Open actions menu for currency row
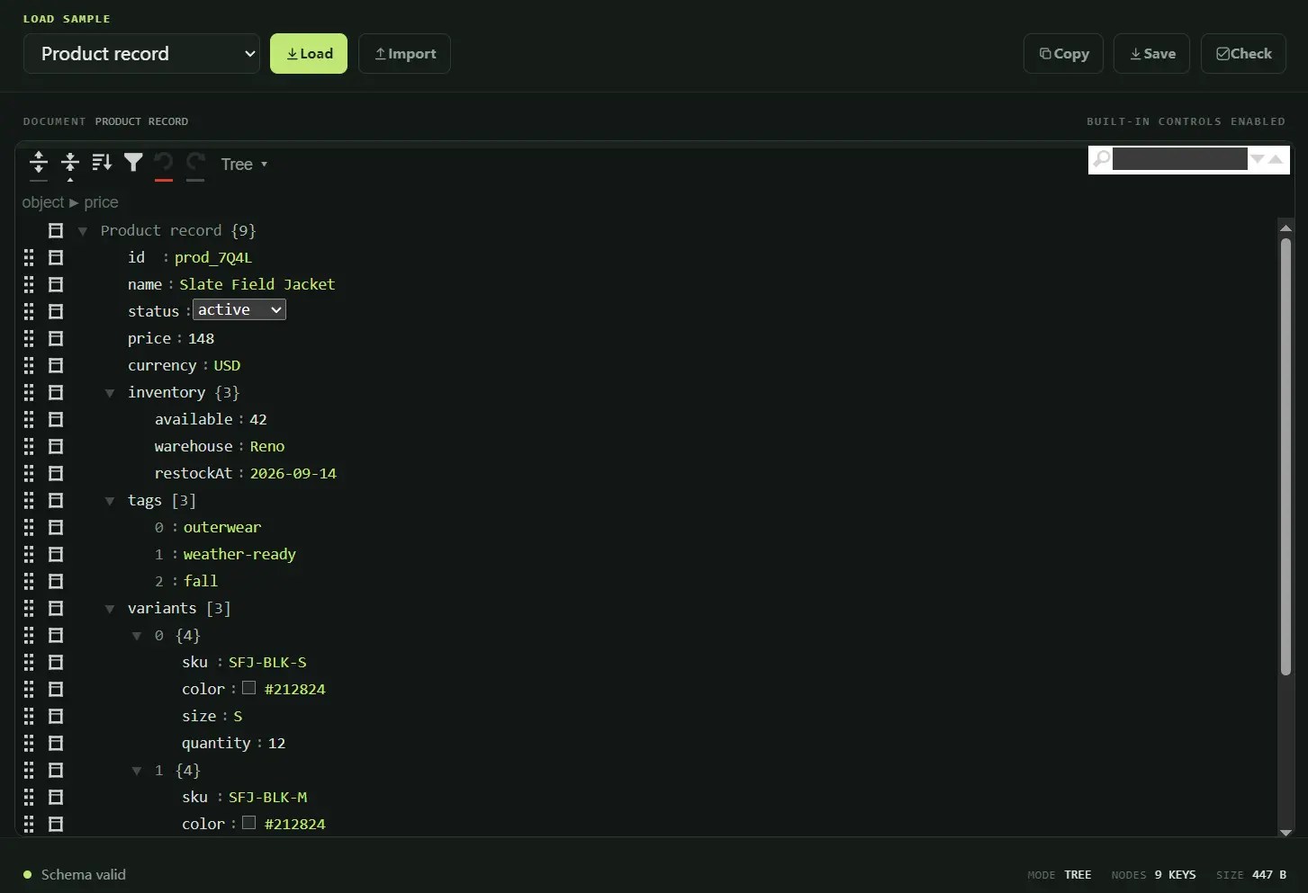This screenshot has width=1308, height=893. [56, 365]
